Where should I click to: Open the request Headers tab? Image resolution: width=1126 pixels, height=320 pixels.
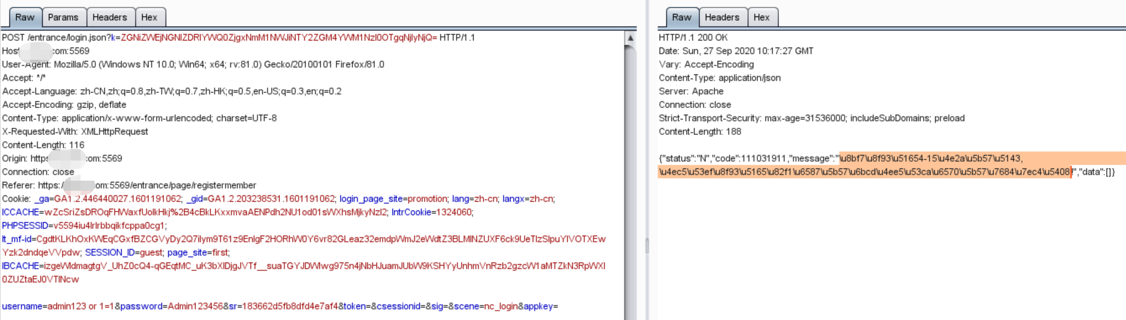[x=110, y=17]
